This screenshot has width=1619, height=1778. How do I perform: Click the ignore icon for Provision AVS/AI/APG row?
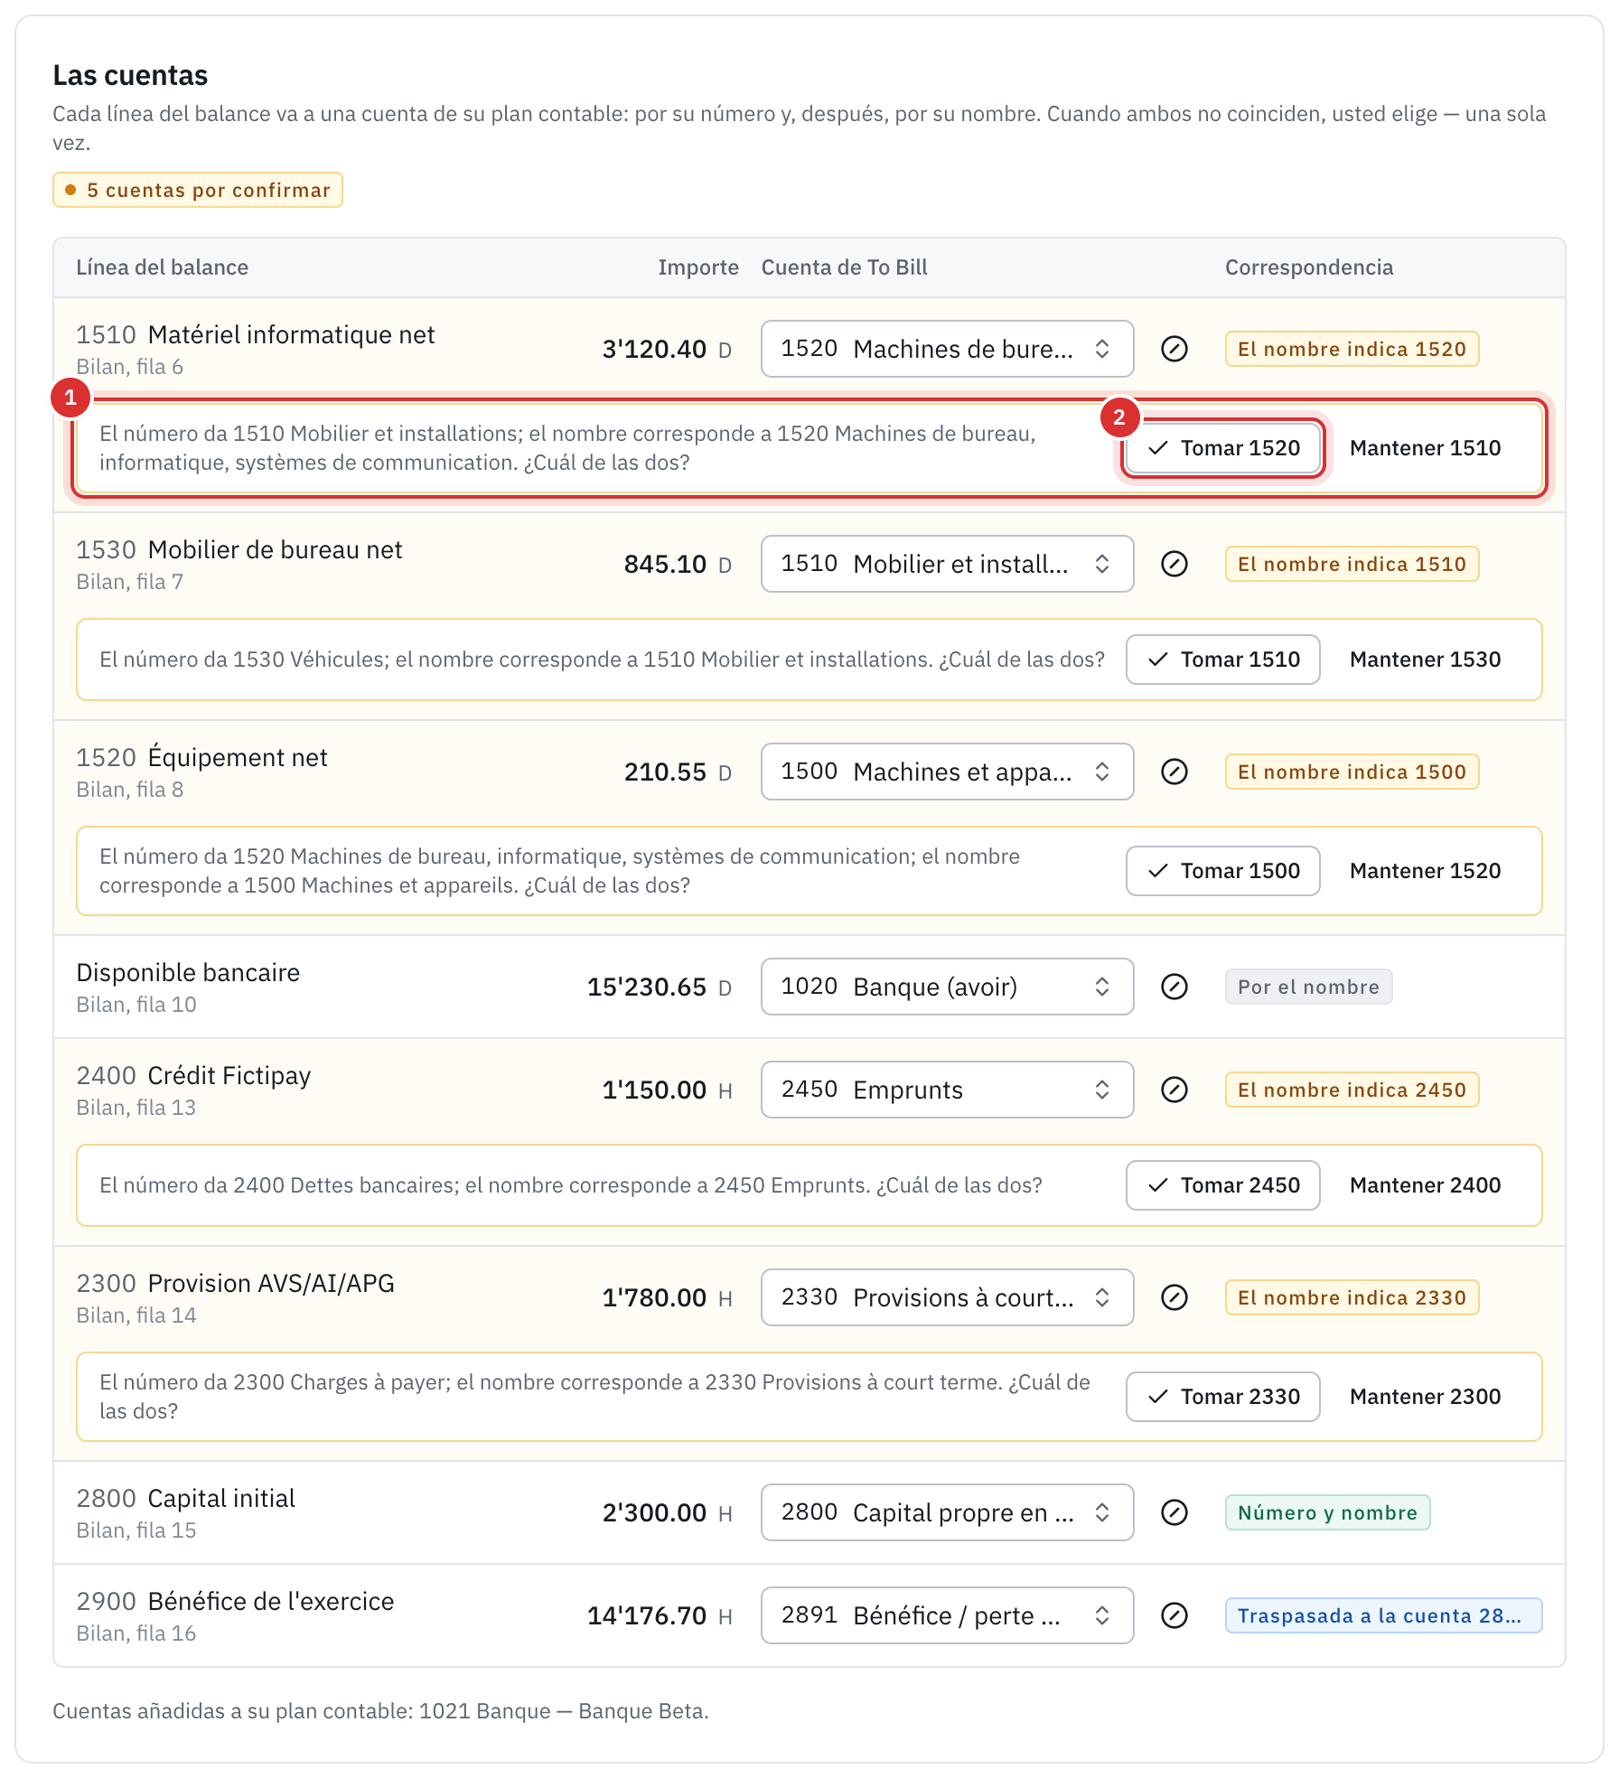[1174, 1297]
